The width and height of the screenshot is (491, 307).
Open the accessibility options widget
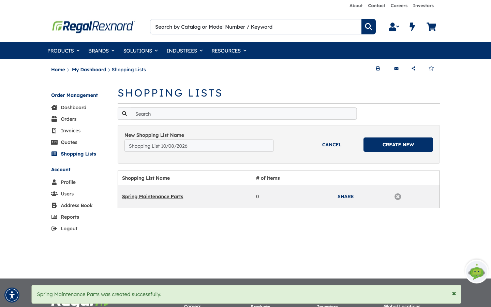point(12,295)
